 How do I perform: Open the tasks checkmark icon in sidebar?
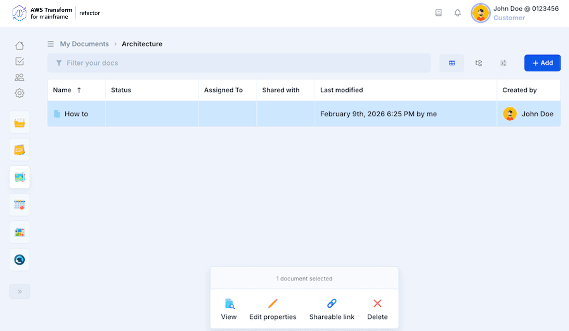click(x=19, y=61)
